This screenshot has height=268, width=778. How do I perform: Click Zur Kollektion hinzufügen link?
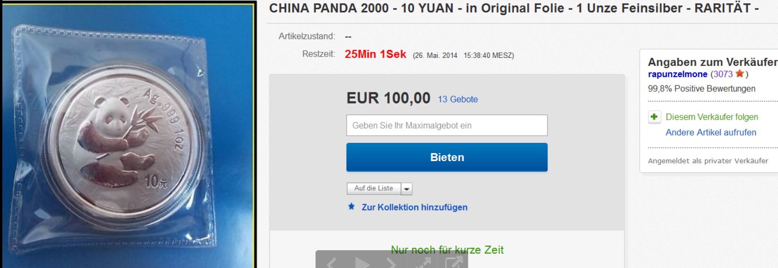414,207
